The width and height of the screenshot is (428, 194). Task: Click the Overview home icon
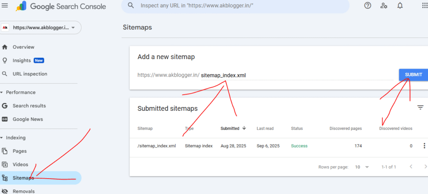point(5,47)
